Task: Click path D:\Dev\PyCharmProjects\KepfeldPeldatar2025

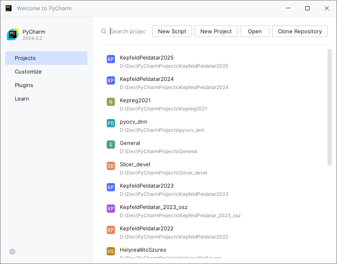Action: 174,66
